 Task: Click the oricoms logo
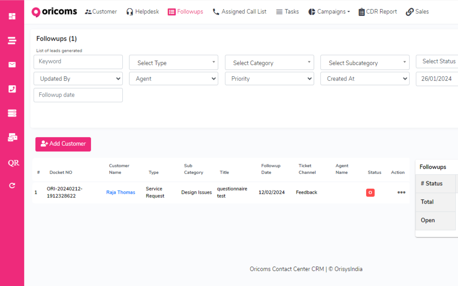coord(54,12)
